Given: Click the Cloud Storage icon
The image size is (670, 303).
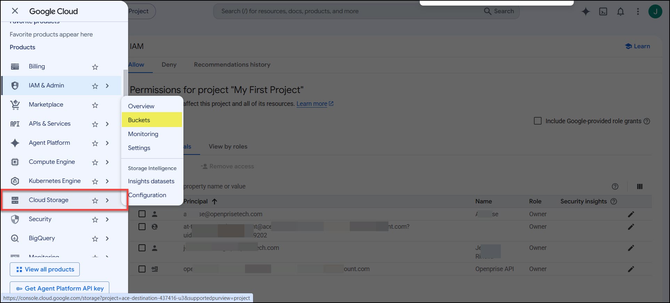Looking at the screenshot, I should pos(15,200).
